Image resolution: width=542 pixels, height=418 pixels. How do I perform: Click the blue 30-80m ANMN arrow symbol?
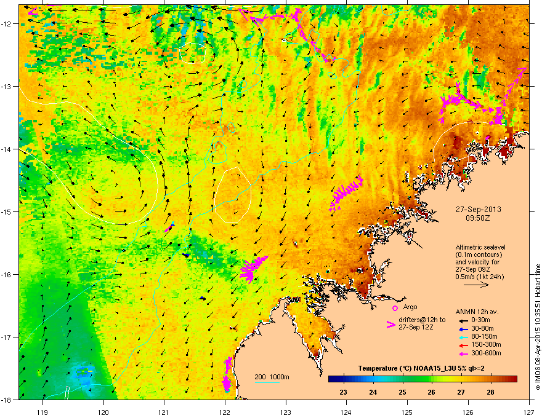[x=464, y=329]
